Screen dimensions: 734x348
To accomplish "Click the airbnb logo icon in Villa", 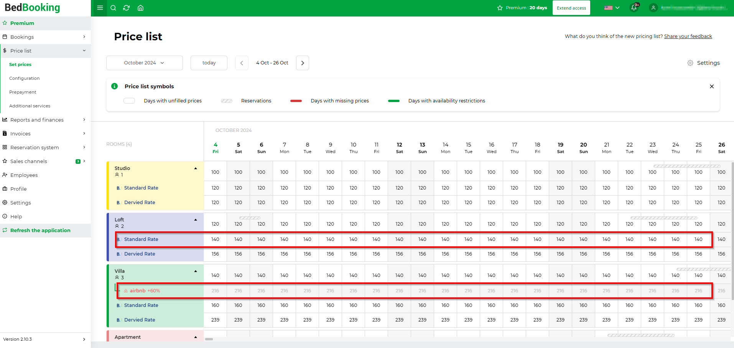I will 125,291.
